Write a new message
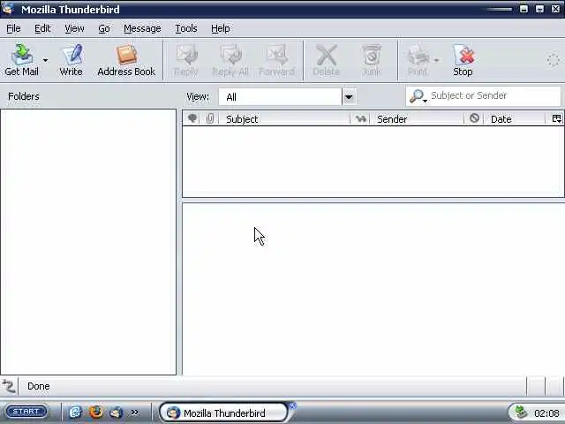The width and height of the screenshot is (565, 424). [x=71, y=60]
